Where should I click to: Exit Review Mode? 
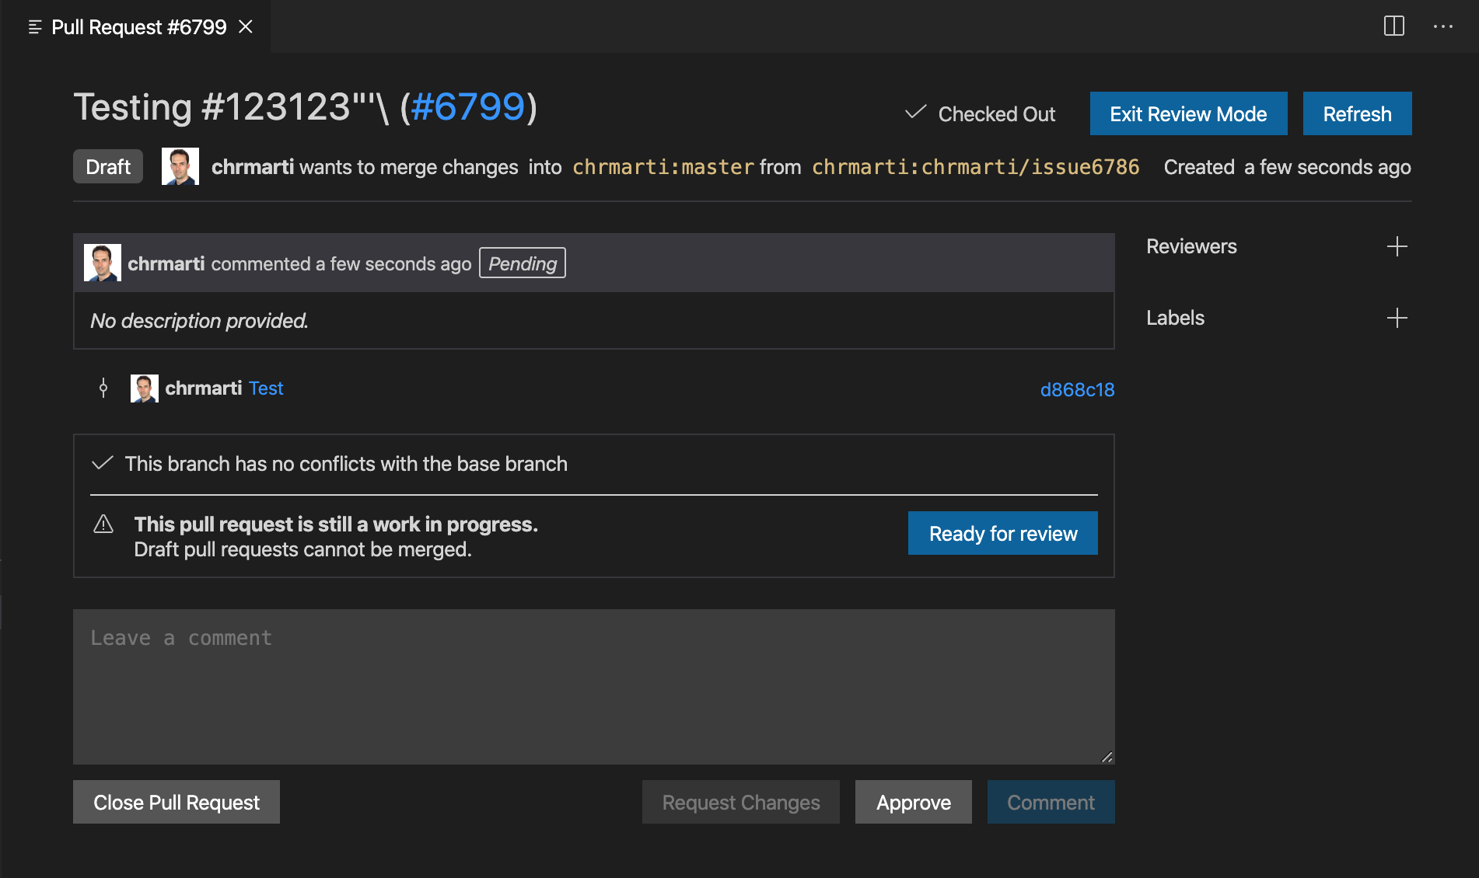(x=1188, y=113)
